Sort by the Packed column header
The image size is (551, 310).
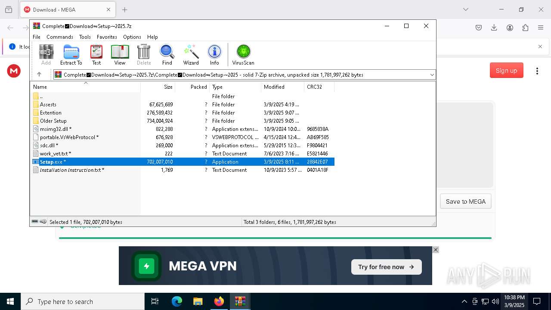pyautogui.click(x=192, y=87)
